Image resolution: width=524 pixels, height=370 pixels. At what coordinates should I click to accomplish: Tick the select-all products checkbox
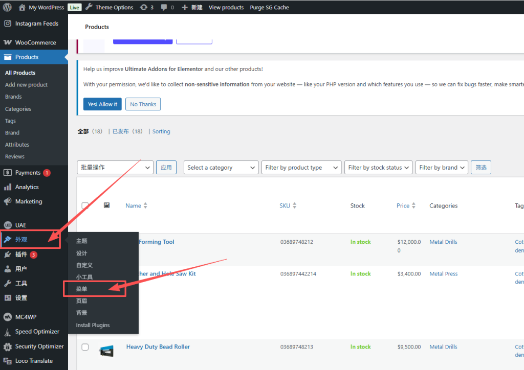(x=85, y=205)
